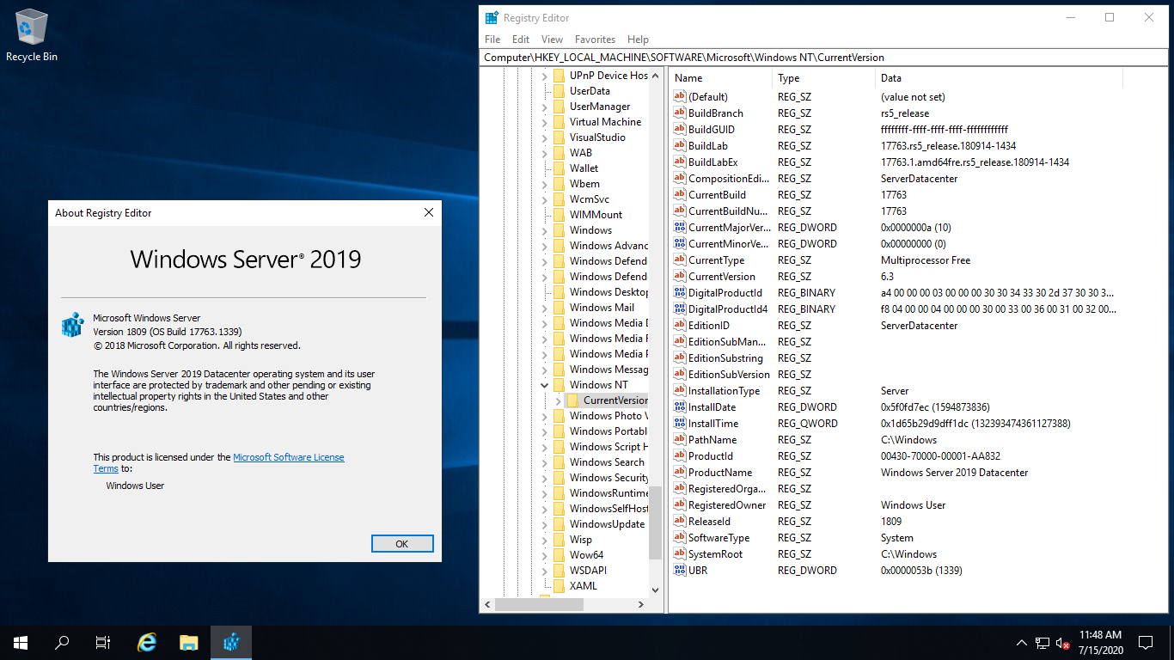The image size is (1174, 660).
Task: Click the CurrentVersion folder icon
Action: pyautogui.click(x=572, y=400)
